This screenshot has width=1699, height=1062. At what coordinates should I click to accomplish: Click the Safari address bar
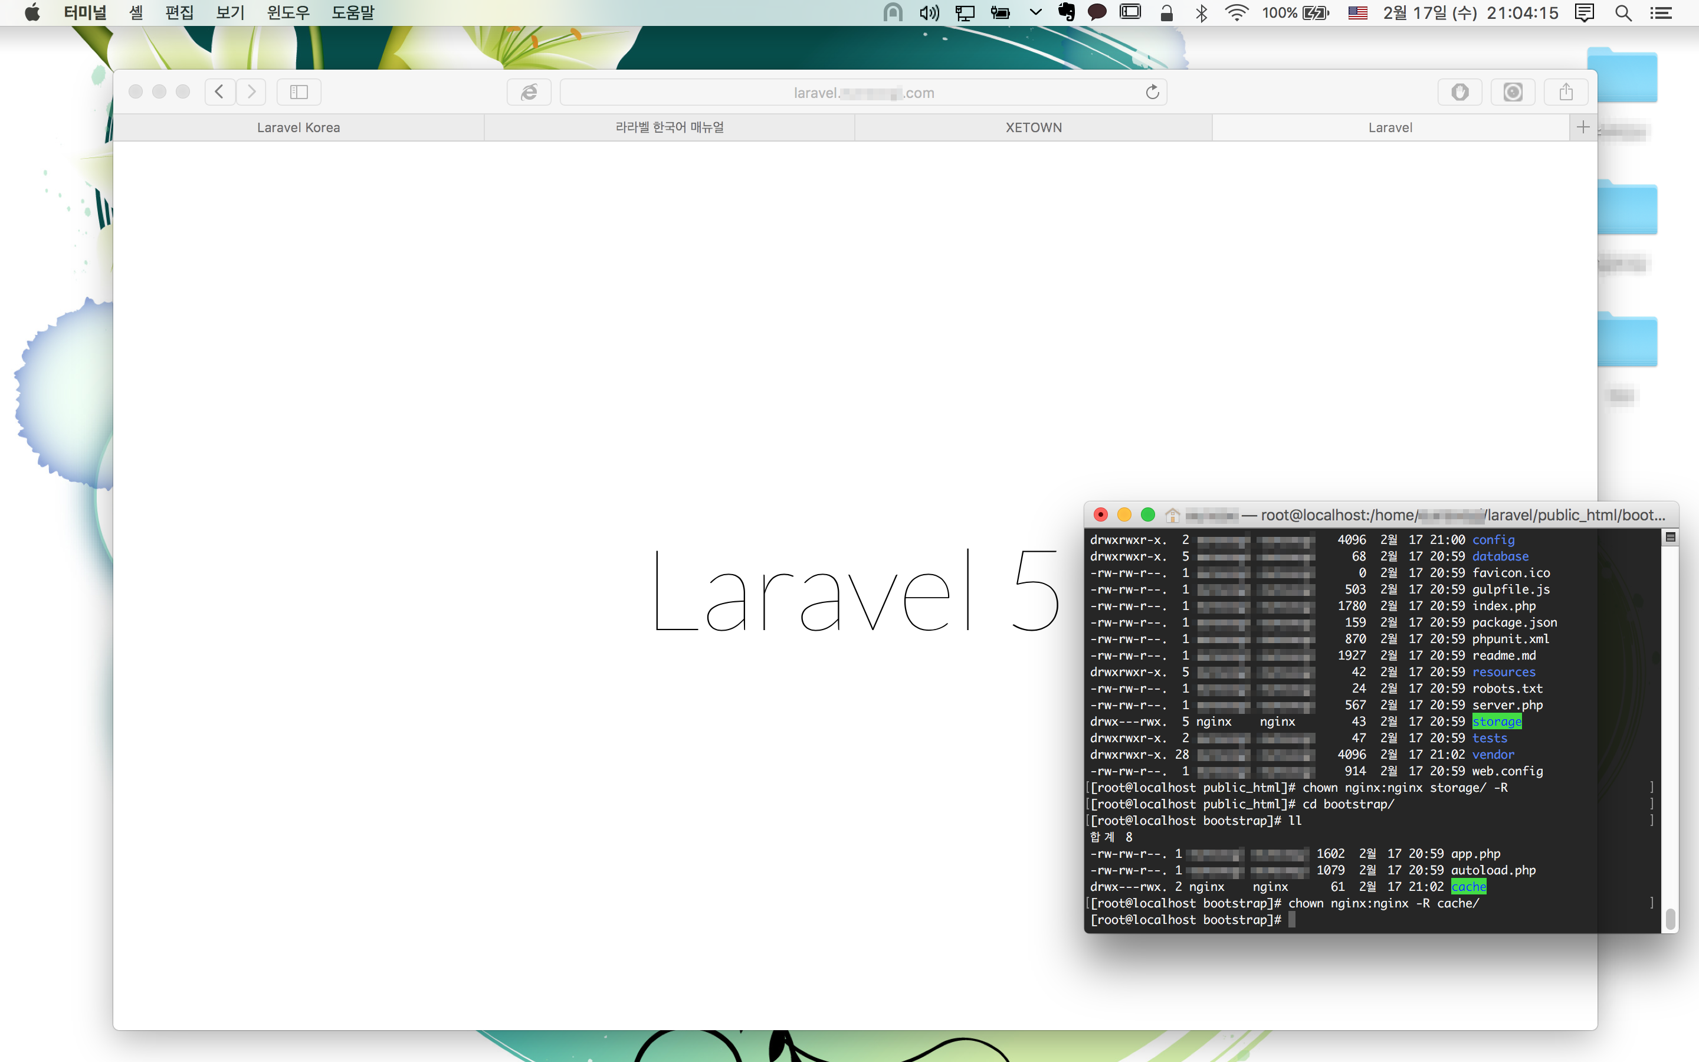(864, 92)
